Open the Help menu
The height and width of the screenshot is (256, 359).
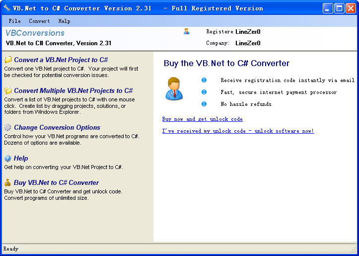[64, 21]
